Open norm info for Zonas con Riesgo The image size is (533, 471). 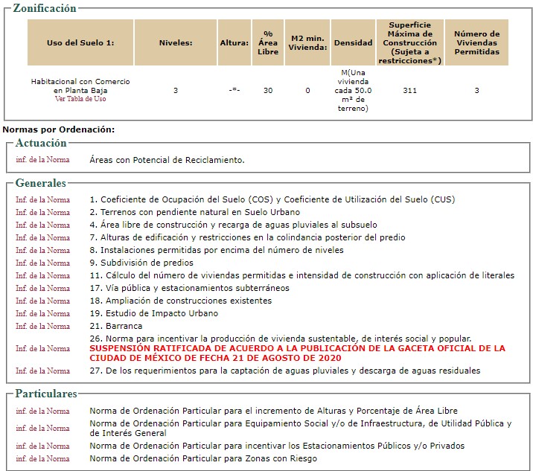[42, 459]
